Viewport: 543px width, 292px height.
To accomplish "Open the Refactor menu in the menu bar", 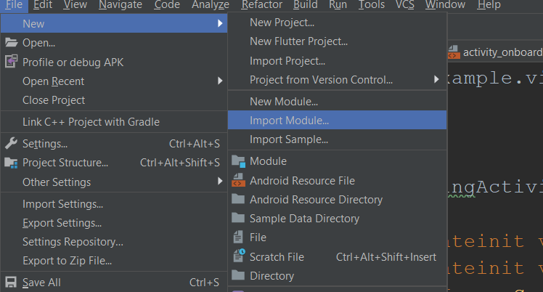I will [262, 5].
